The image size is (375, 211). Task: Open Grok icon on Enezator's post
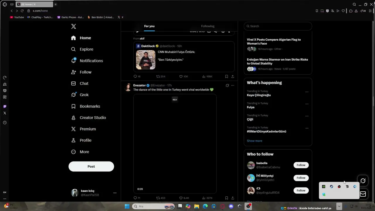click(227, 86)
